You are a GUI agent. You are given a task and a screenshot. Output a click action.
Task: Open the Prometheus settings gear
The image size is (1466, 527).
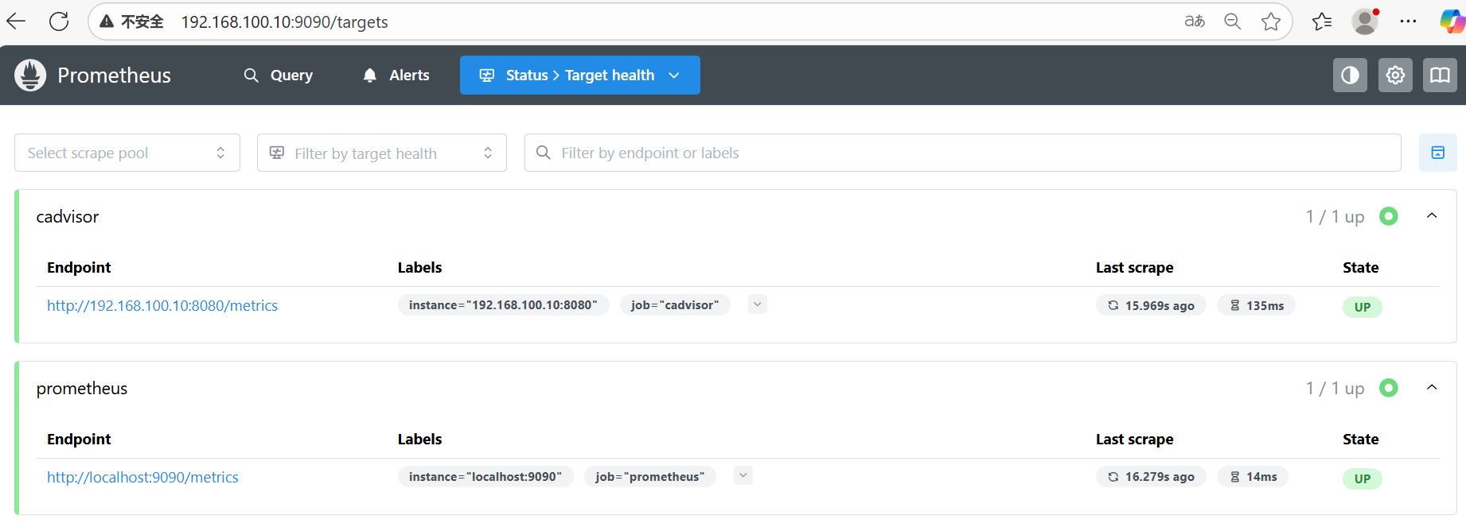coord(1395,76)
